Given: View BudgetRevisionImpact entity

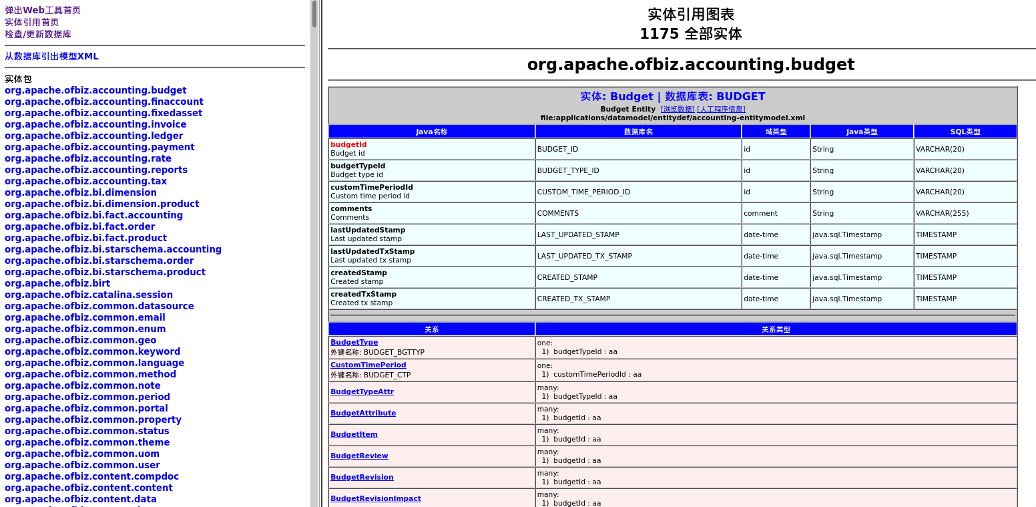Looking at the screenshot, I should coord(375,498).
